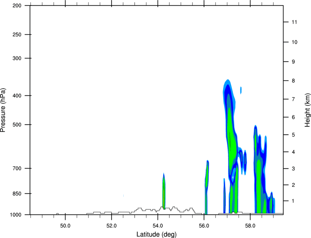Select the 300 pressure tick label

tap(17, 58)
